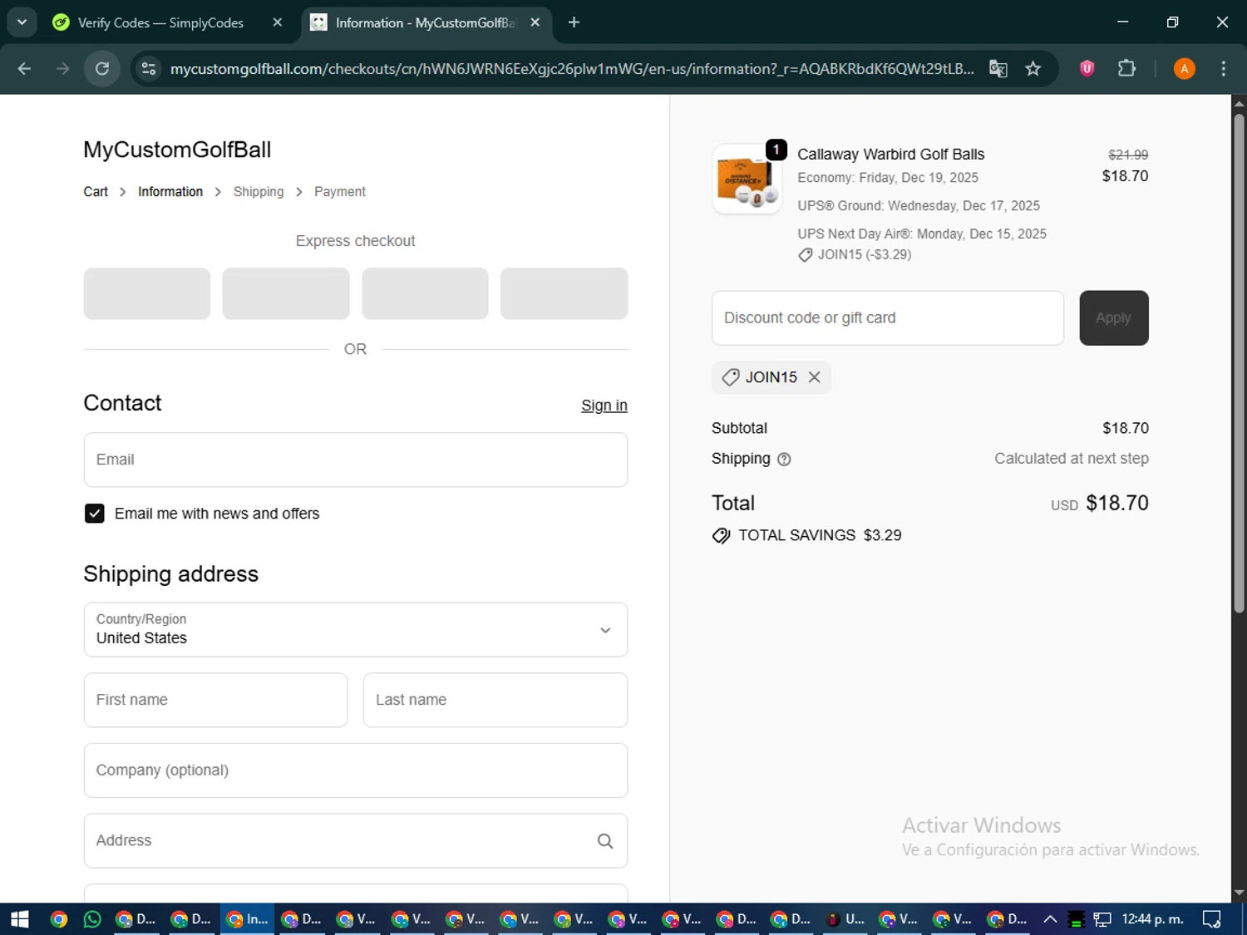Click the TOTAL SAVINGS tag icon
This screenshot has width=1247, height=935.
722,536
